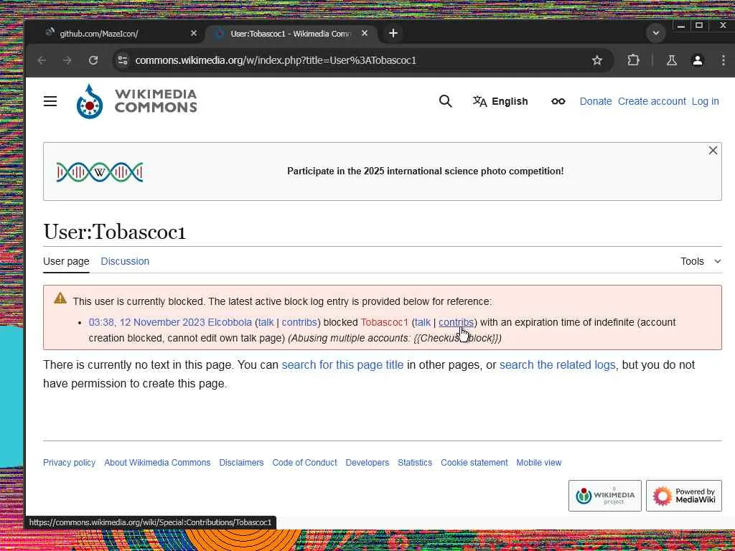Open the Developers footer link
Image resolution: width=735 pixels, height=551 pixels.
point(367,463)
